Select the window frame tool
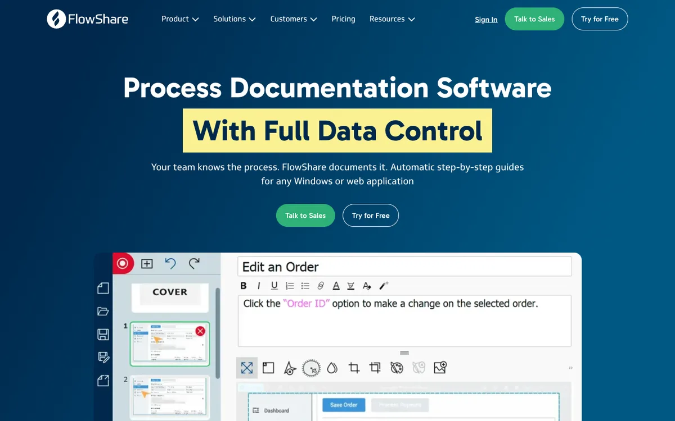This screenshot has height=421, width=675. (x=268, y=368)
